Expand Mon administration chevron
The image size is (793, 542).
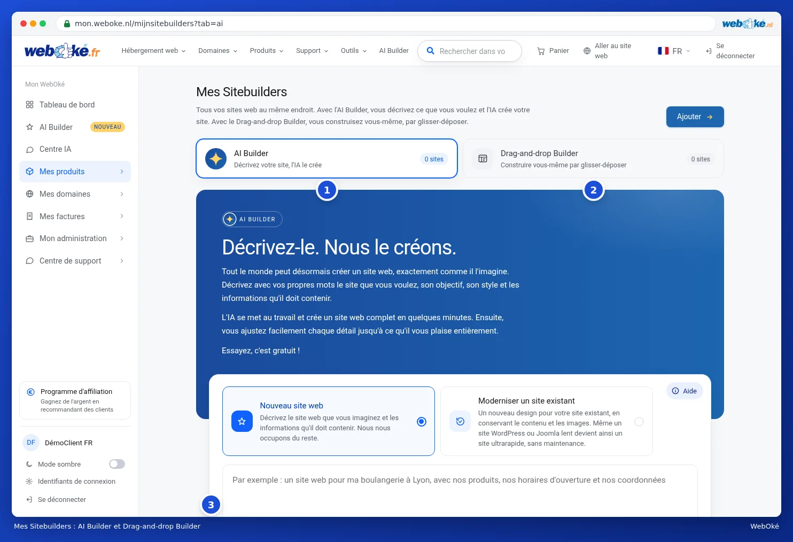click(122, 238)
